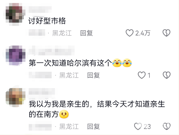179x135 pixels.
Task: Open third commenter's avatar profile
Action: [16, 98]
